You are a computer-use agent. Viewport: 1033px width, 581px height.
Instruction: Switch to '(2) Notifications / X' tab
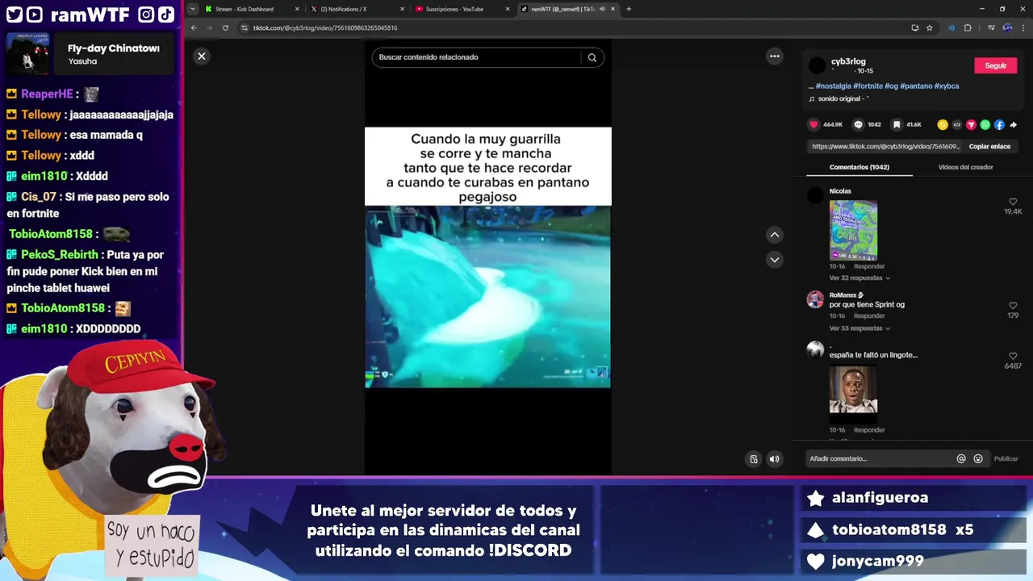pyautogui.click(x=344, y=9)
